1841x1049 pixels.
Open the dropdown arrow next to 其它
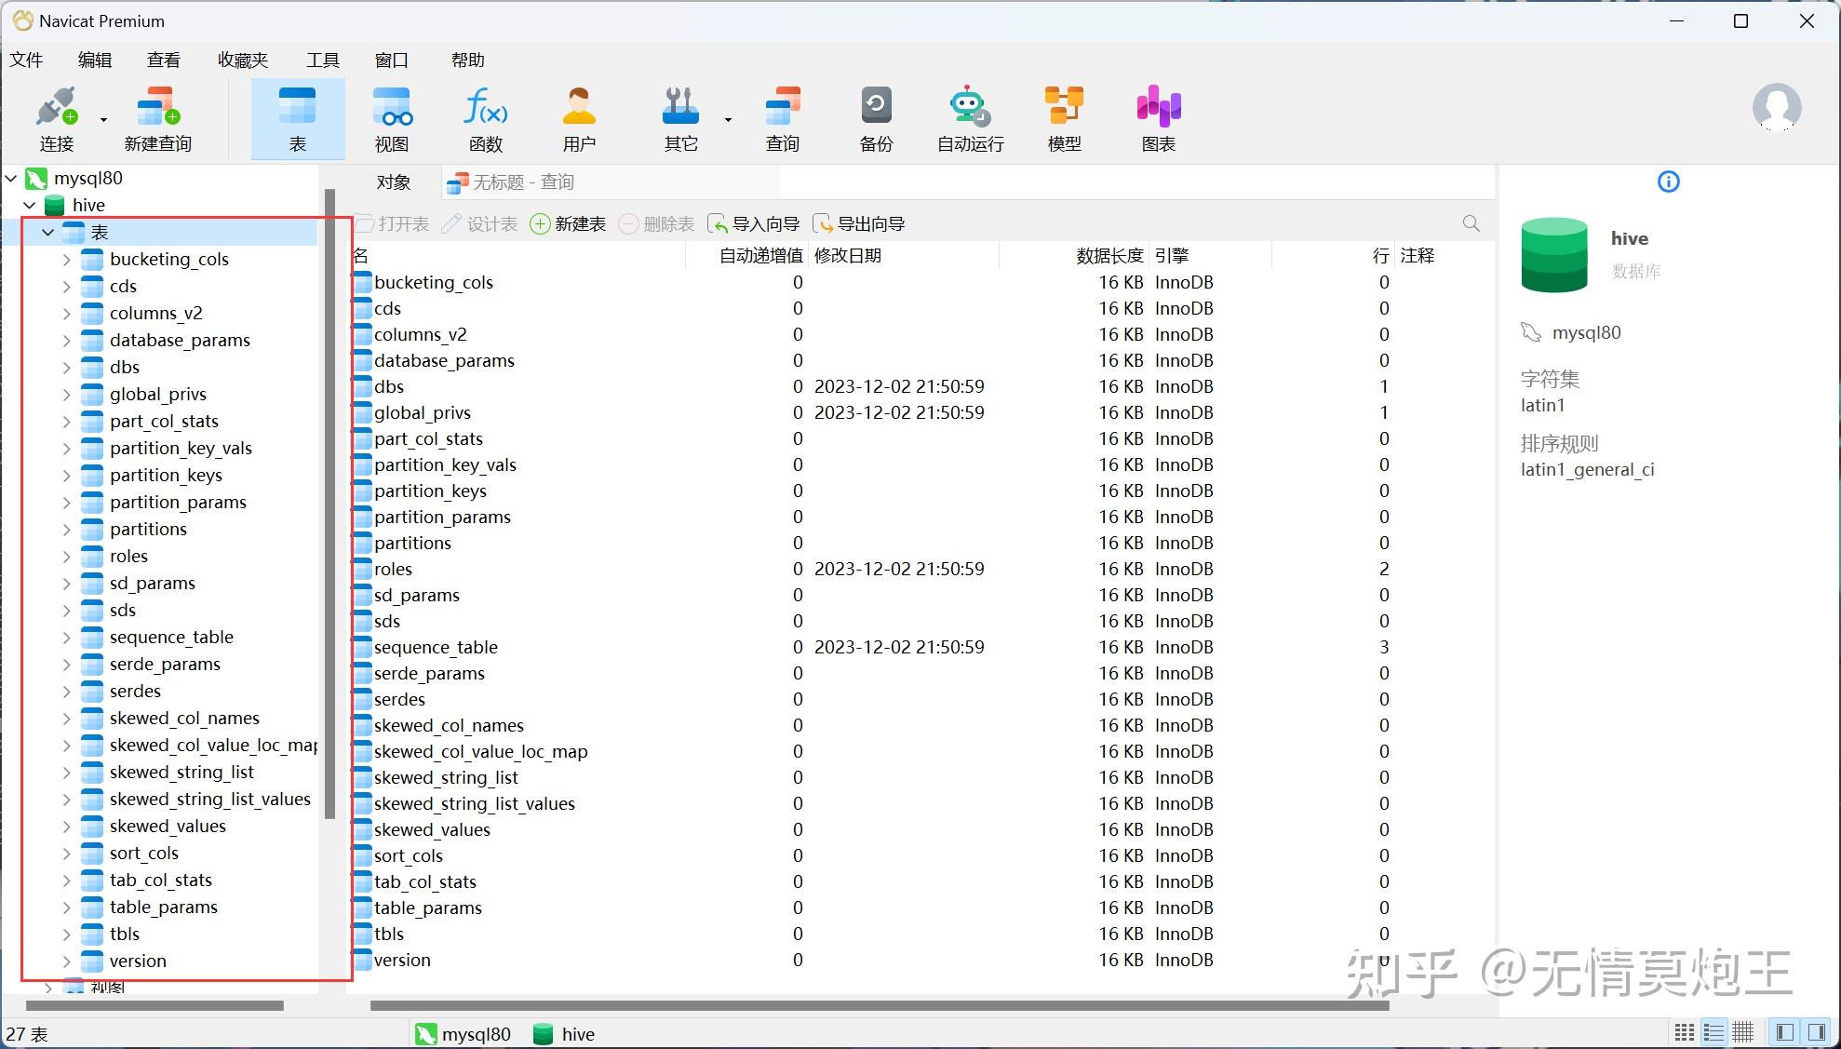click(727, 119)
